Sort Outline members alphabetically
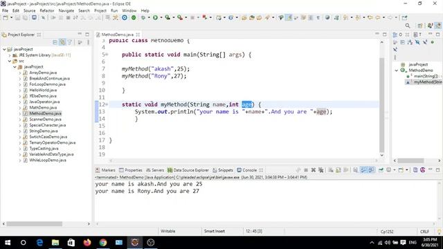 click(x=410, y=42)
